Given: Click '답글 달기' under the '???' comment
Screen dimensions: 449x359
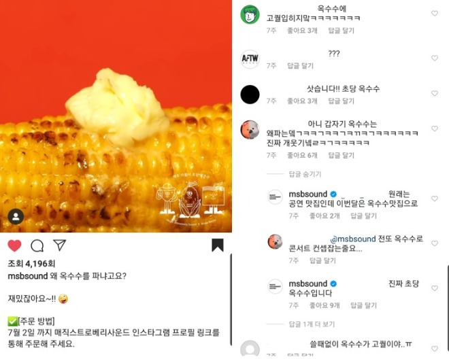Looking at the screenshot, I should 301,66.
